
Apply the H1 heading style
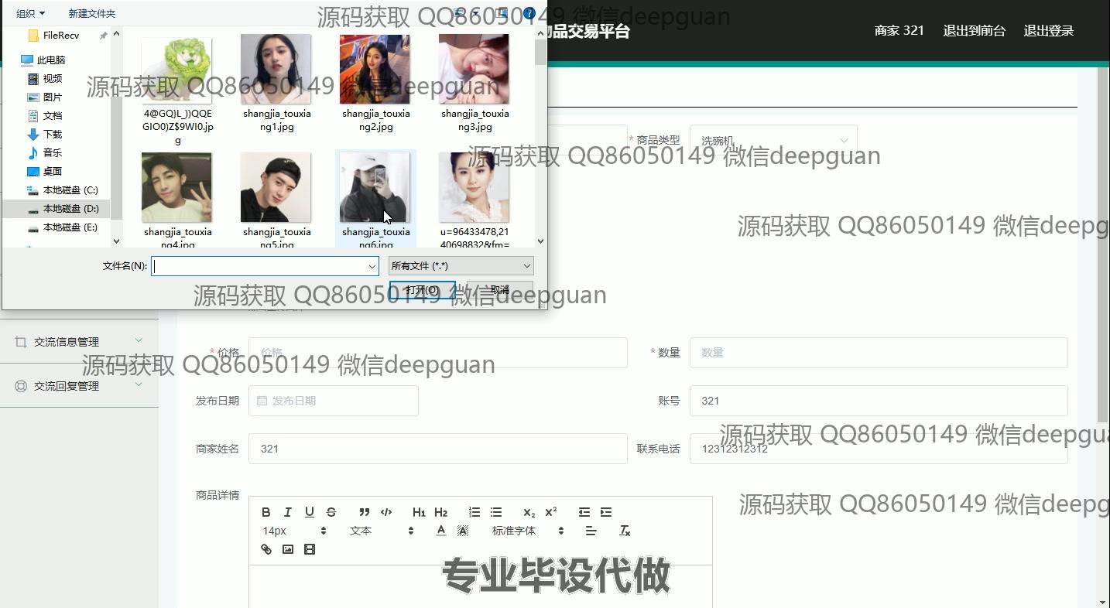click(419, 512)
